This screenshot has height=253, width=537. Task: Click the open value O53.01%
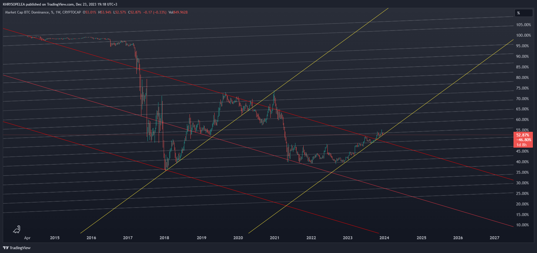point(89,12)
